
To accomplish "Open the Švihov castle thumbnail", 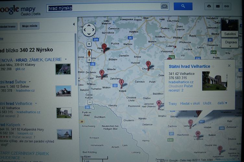I will [63, 91].
